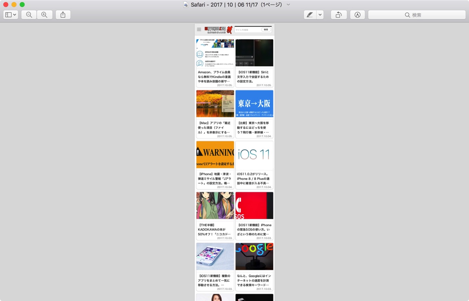
Task: Rotate the page with rotate button
Action: pos(339,15)
